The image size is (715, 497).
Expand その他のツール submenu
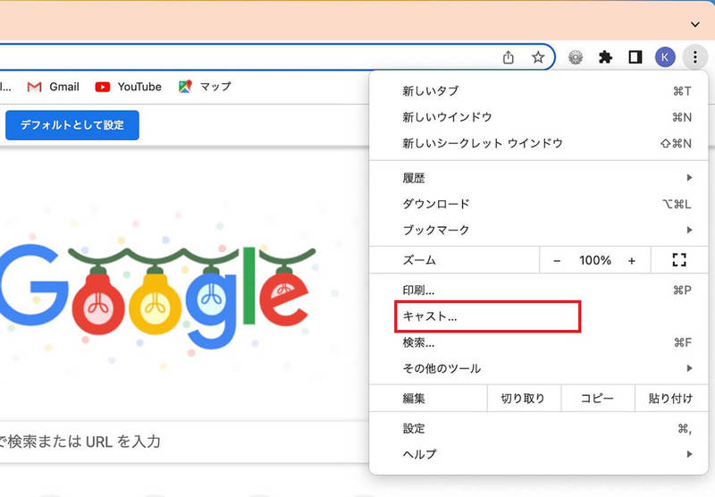(x=539, y=368)
